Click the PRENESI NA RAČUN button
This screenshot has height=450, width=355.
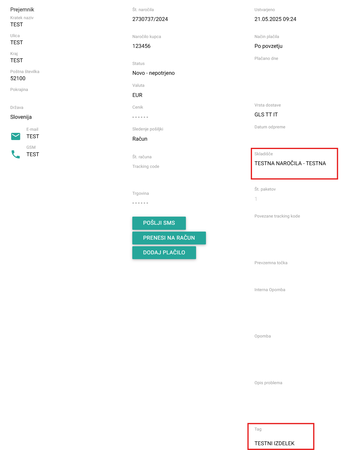coord(169,238)
